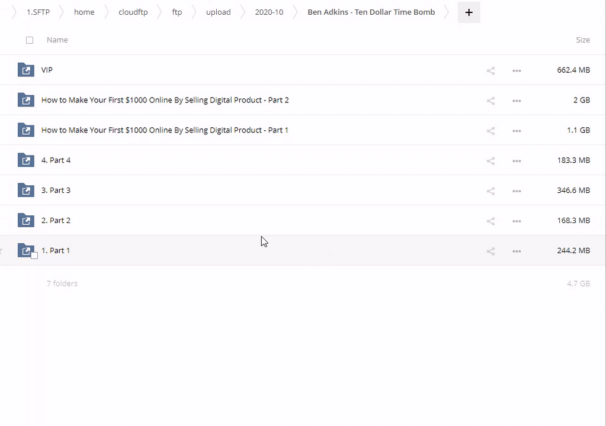Share the '4. Part 4' folder
The width and height of the screenshot is (606, 426).
(490, 161)
